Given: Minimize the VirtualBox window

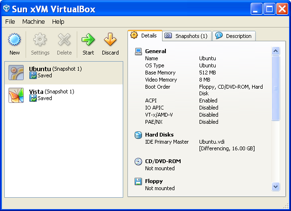Looking at the screenshot, I should point(256,9).
